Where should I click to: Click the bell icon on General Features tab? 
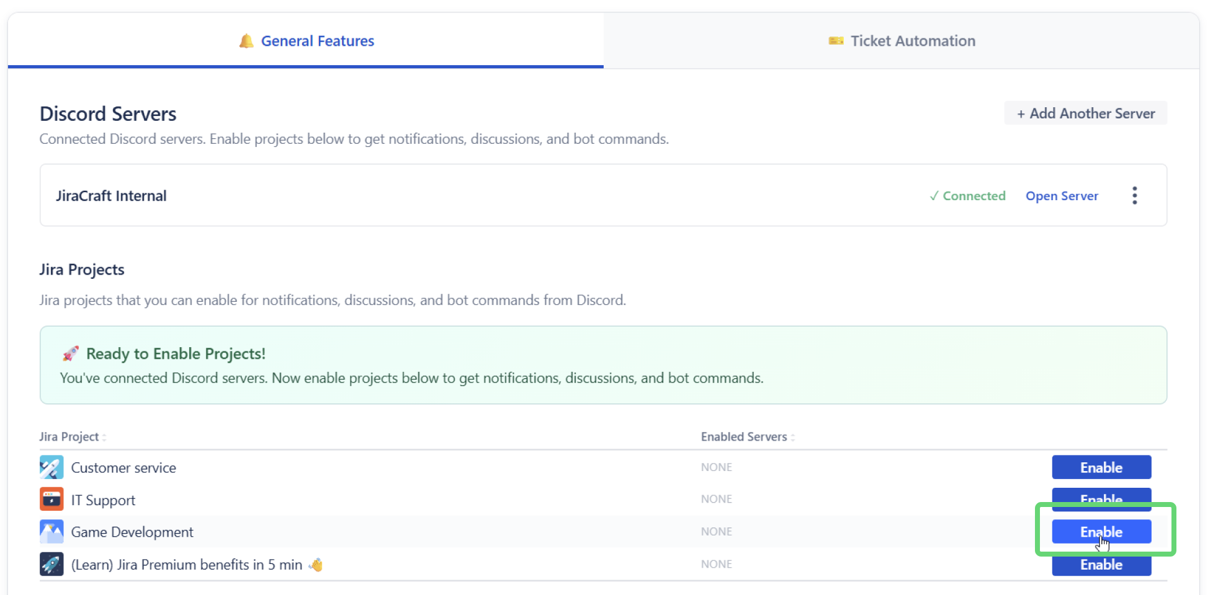point(246,40)
